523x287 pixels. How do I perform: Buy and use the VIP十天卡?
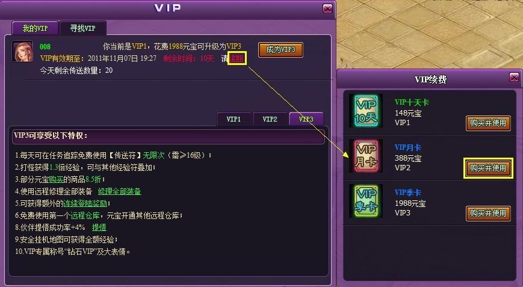click(x=488, y=123)
